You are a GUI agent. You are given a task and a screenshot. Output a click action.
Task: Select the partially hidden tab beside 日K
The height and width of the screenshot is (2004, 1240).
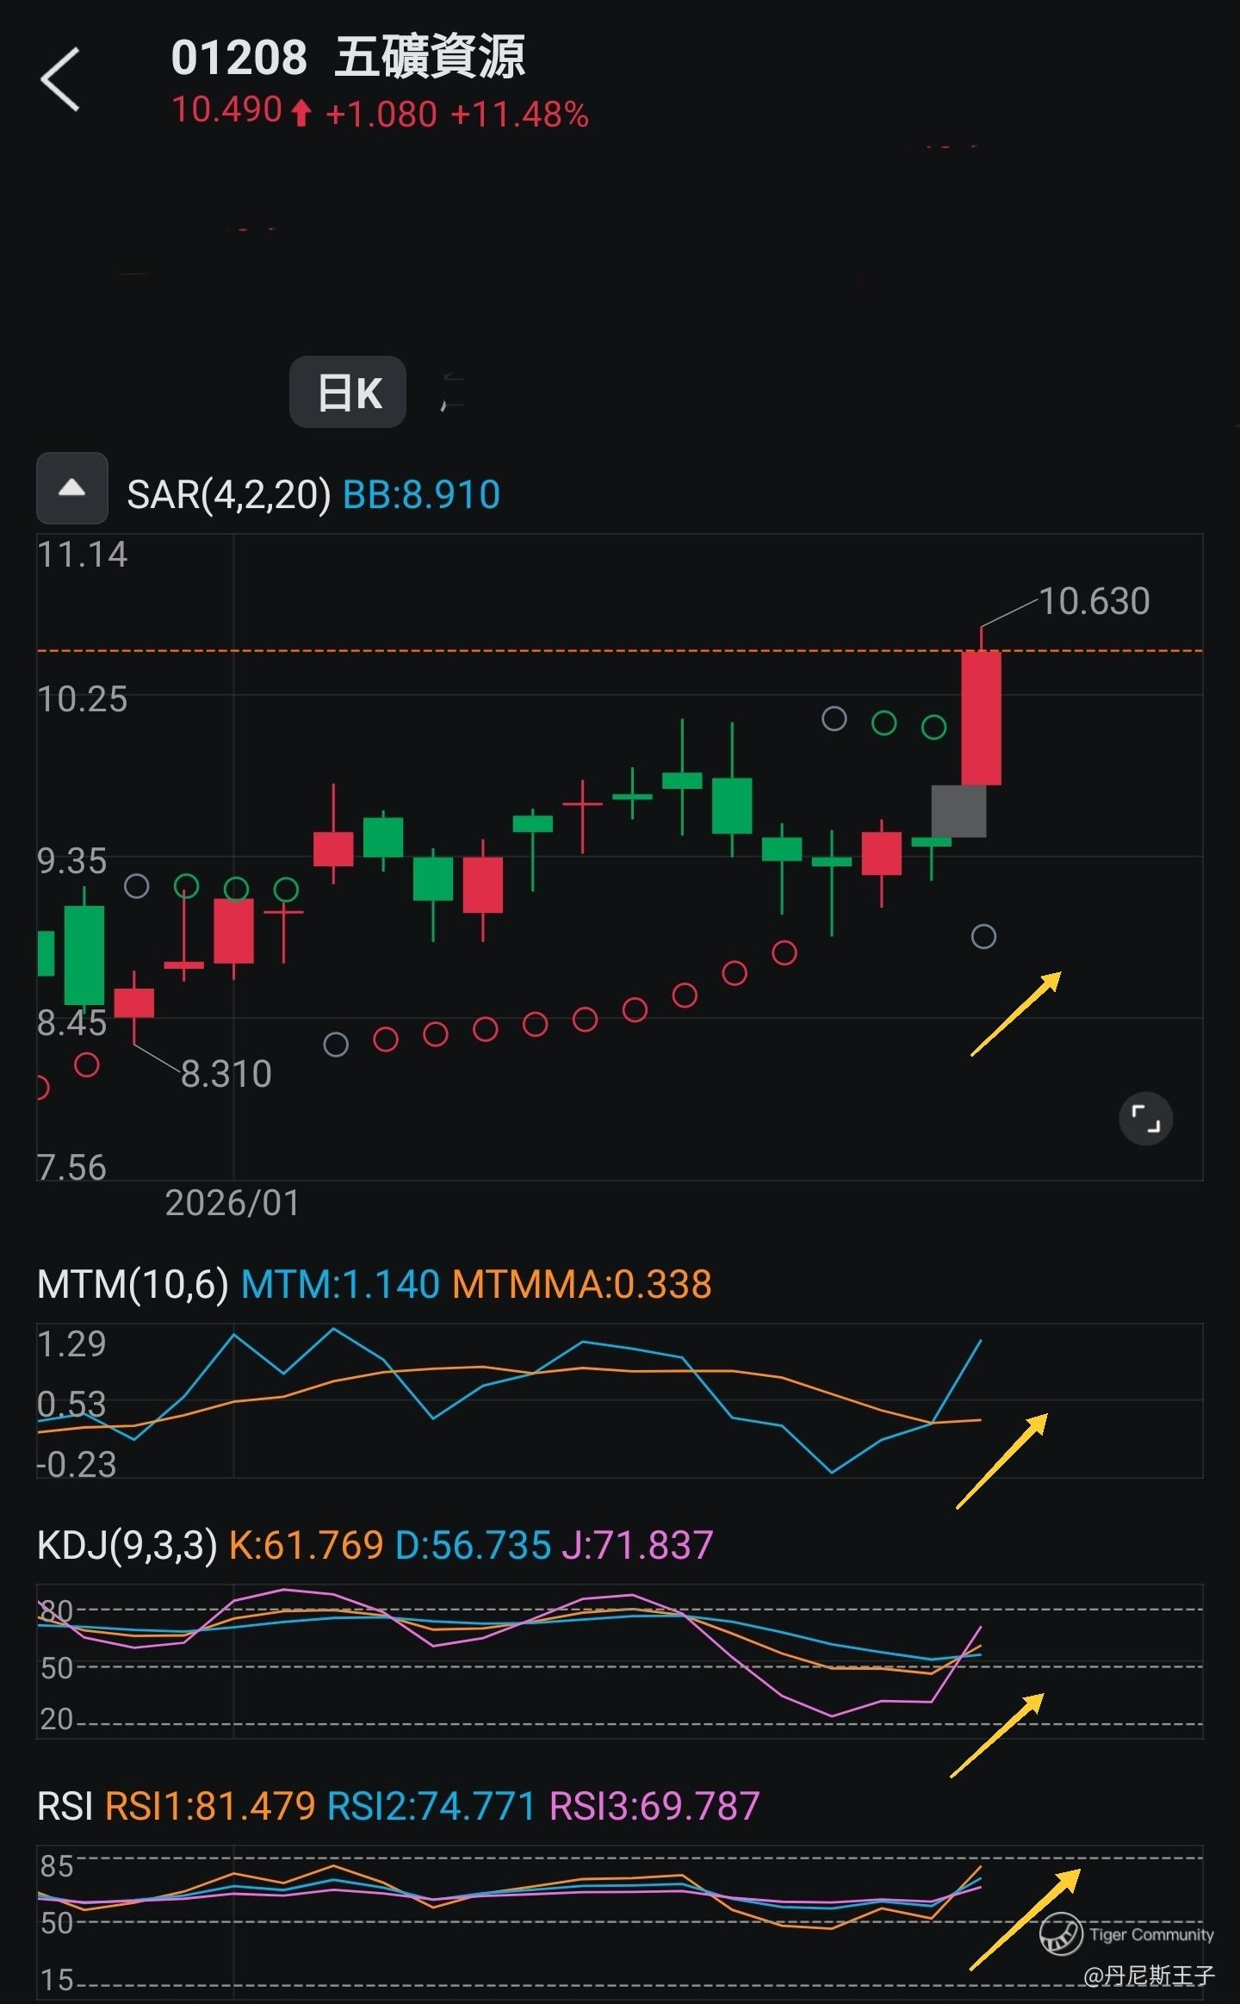[452, 393]
